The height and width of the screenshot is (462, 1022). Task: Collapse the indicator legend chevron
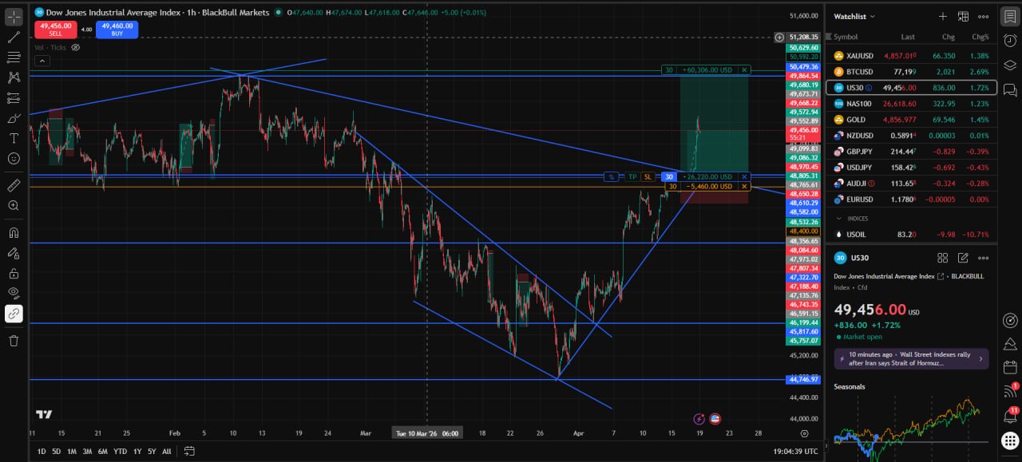click(42, 61)
